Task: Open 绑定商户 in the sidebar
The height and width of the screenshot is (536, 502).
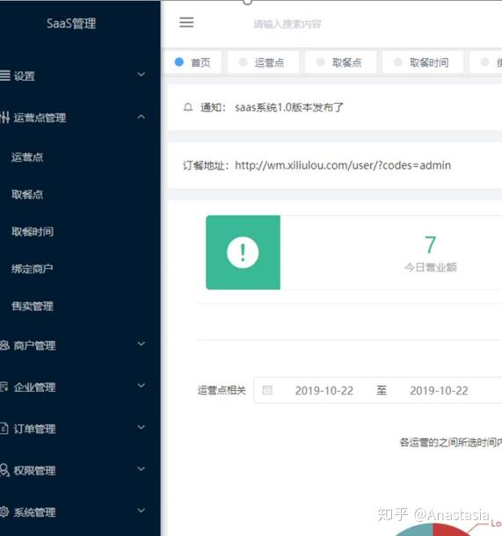Action: (x=33, y=269)
